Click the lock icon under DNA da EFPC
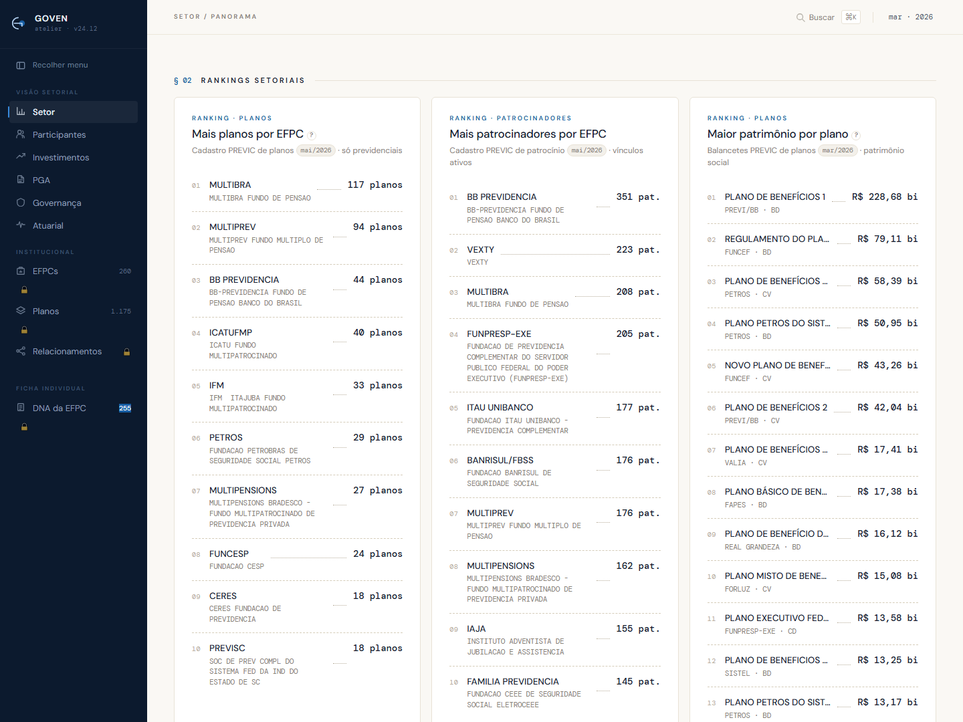963x722 pixels. coord(24,427)
